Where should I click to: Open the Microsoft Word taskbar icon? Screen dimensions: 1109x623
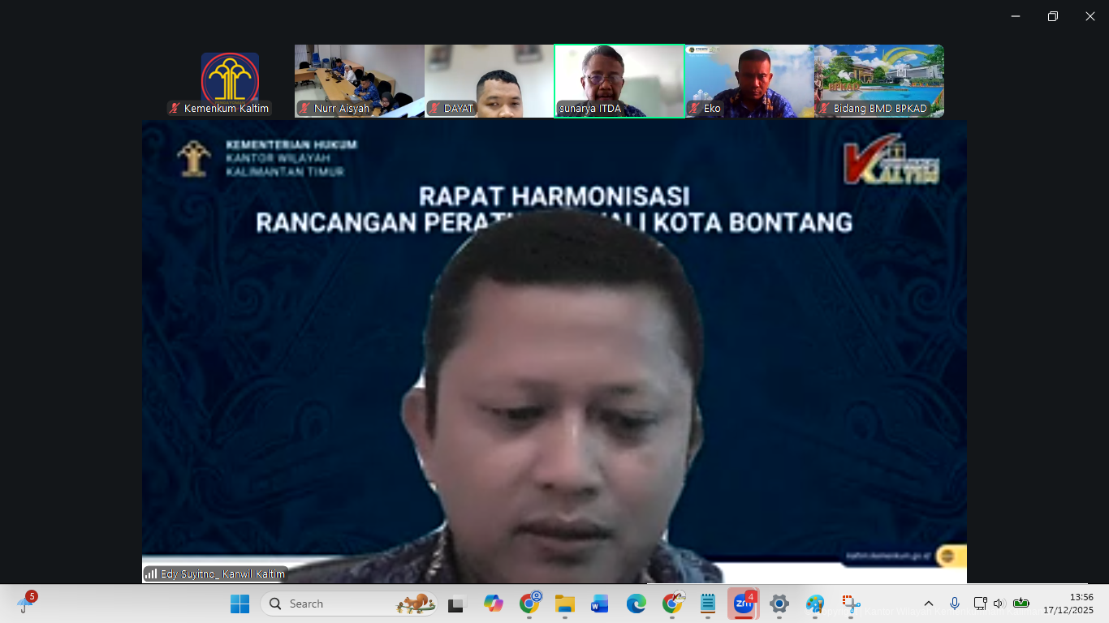coord(600,604)
